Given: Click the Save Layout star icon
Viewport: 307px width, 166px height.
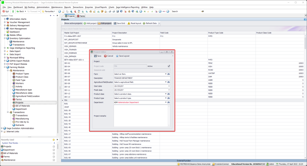Looking at the screenshot, I should click(x=117, y=56).
